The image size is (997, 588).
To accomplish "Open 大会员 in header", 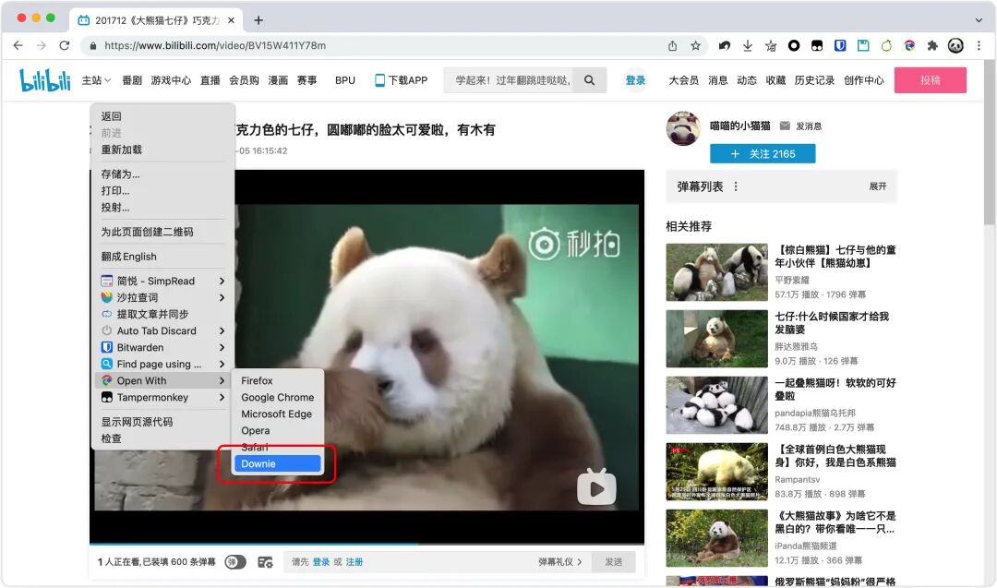I will point(683,80).
